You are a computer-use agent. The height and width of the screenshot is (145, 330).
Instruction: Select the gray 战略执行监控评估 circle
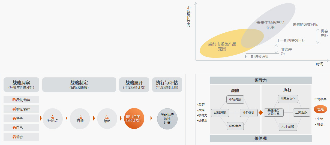point(167,119)
